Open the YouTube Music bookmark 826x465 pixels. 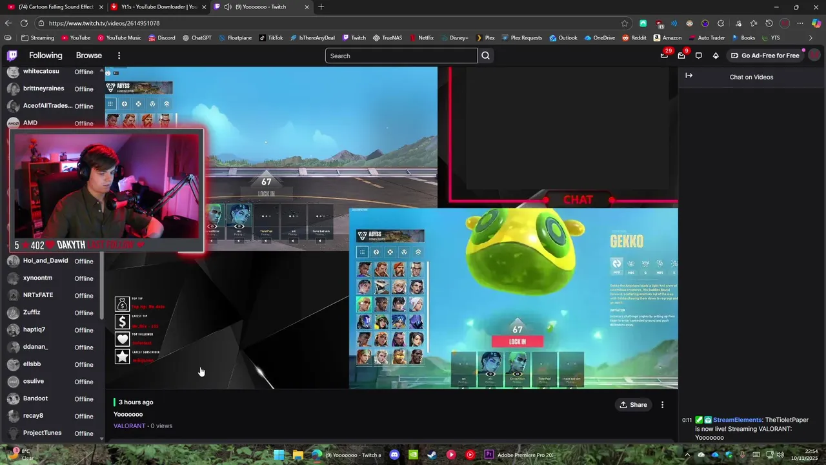(x=119, y=38)
